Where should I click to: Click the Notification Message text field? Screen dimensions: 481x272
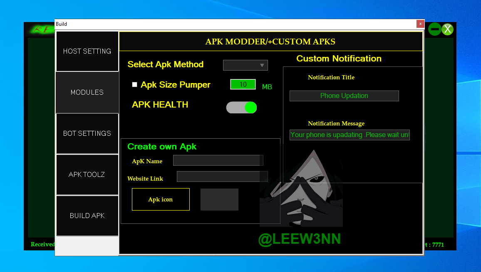350,135
